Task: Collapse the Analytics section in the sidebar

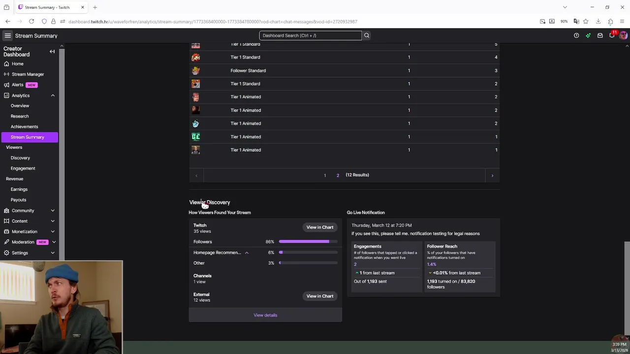Action: (x=53, y=95)
